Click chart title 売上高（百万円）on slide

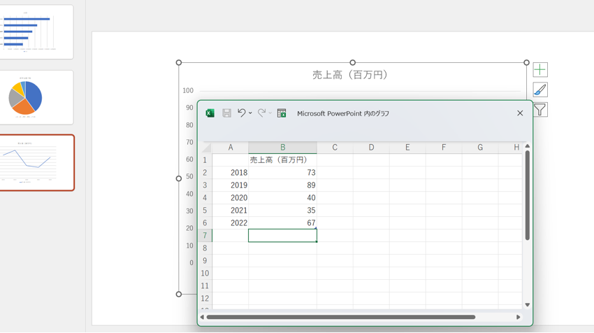(x=350, y=75)
